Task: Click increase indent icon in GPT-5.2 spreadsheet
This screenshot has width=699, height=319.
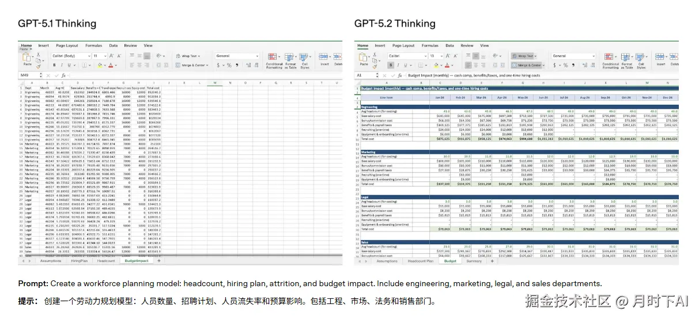Action: 502,65
